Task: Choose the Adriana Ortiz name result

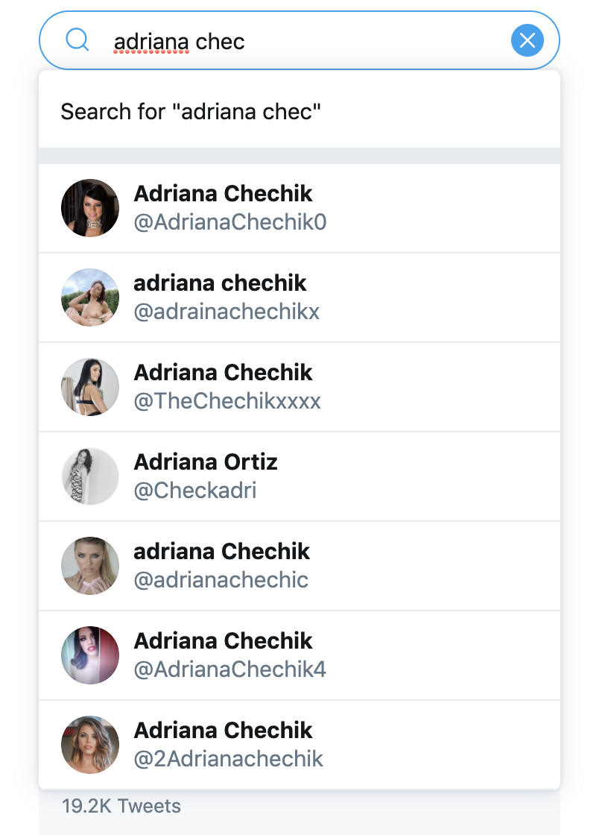Action: (206, 462)
